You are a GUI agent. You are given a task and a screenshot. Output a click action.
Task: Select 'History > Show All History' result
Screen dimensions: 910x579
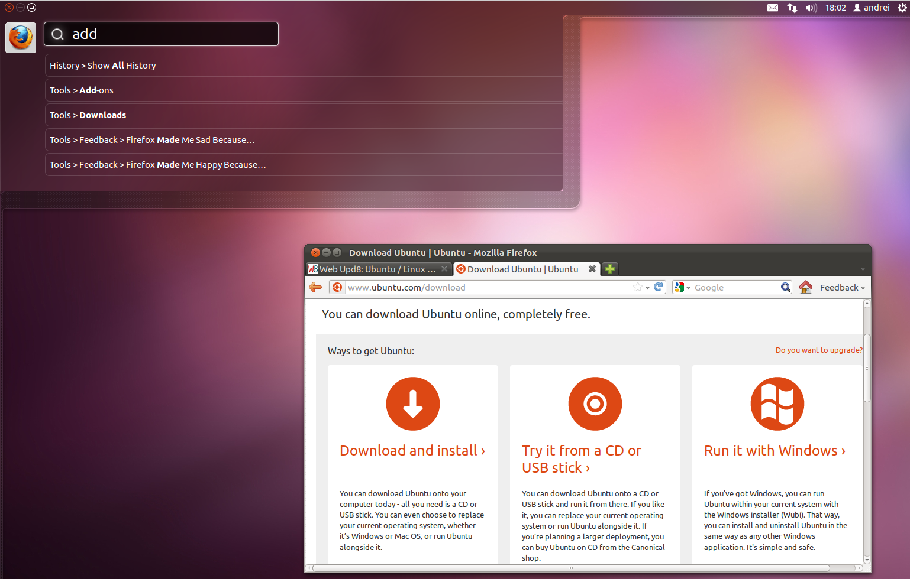[304, 66]
